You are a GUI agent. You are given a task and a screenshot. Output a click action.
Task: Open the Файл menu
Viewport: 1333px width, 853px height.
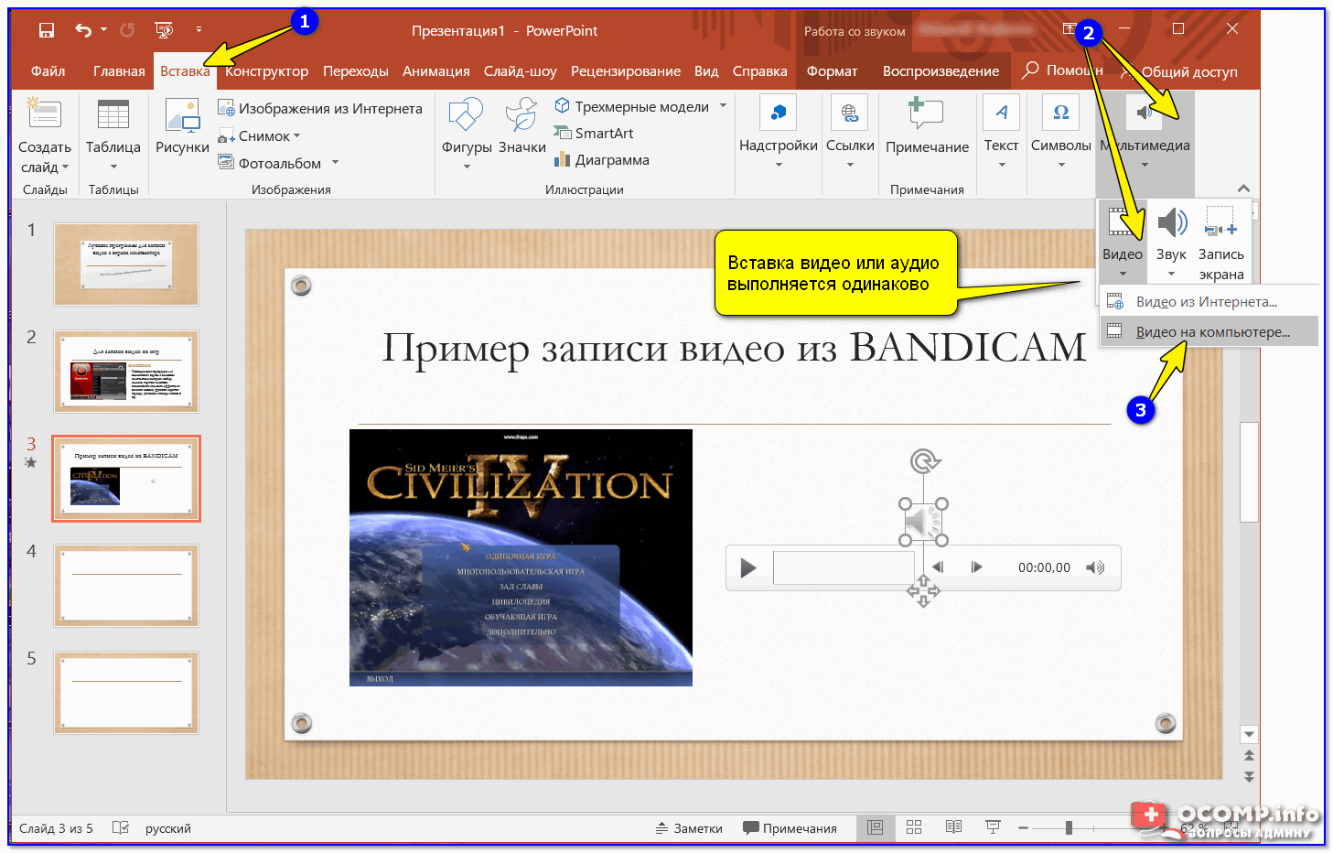[x=48, y=70]
